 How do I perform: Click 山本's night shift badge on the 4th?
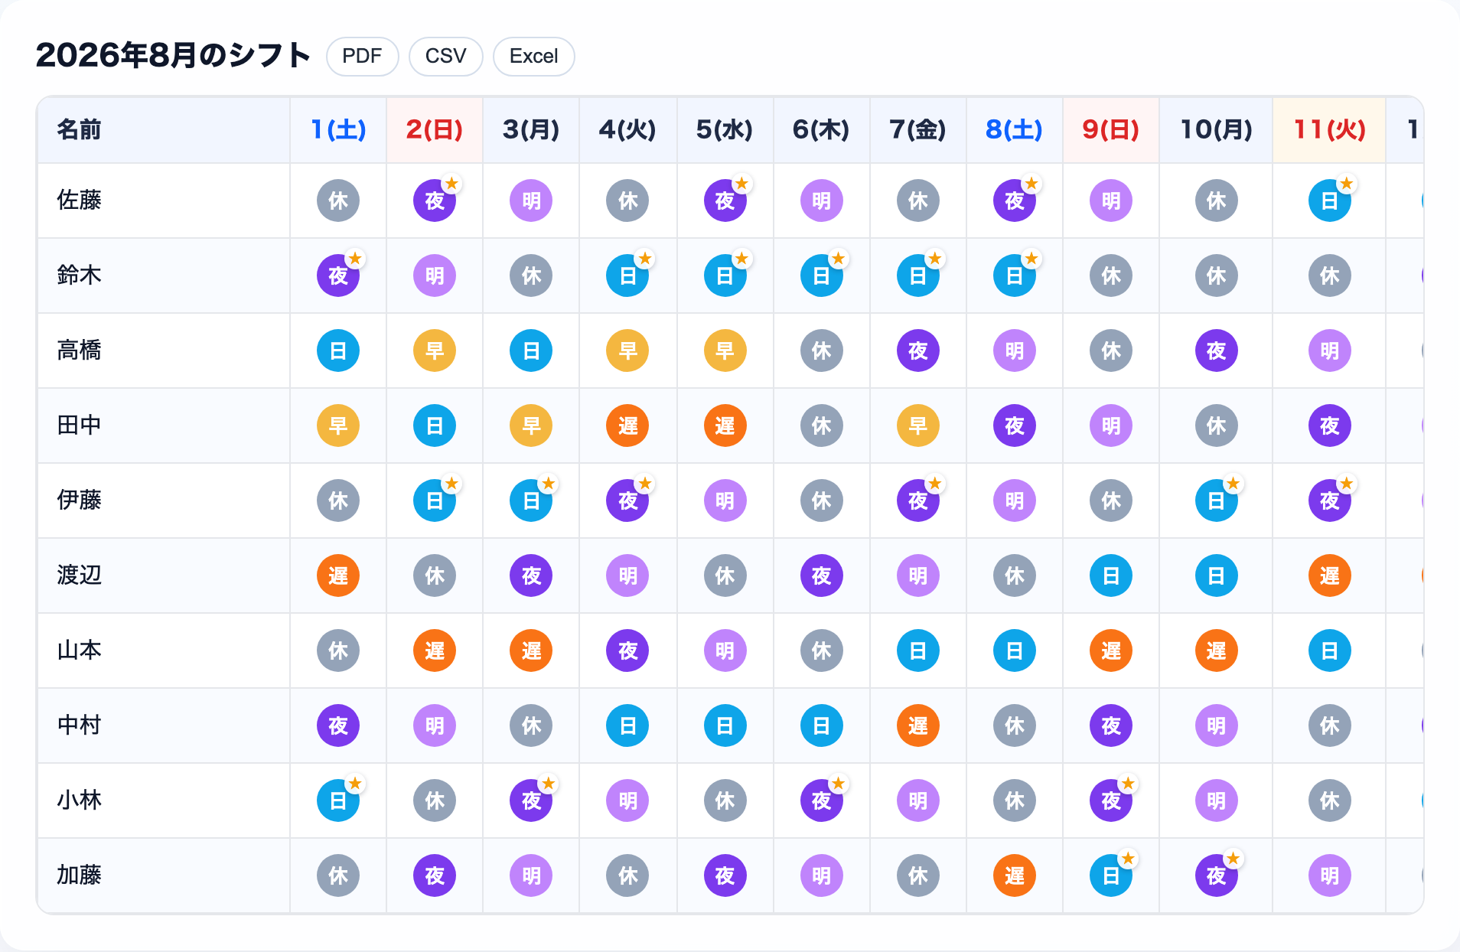coord(627,650)
